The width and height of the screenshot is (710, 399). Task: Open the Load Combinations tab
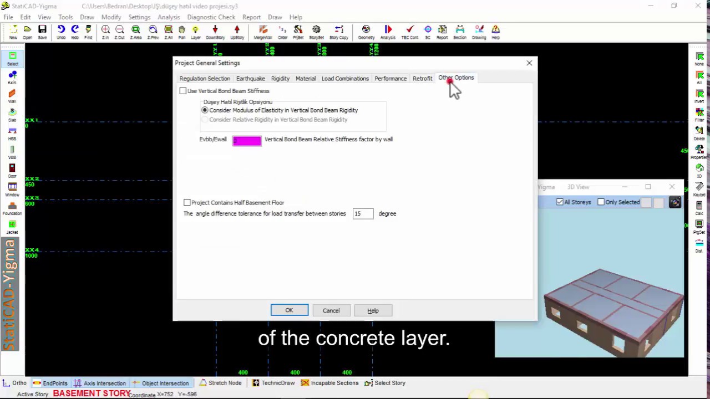(345, 79)
